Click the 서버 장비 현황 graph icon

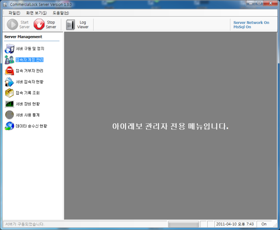tap(9, 104)
